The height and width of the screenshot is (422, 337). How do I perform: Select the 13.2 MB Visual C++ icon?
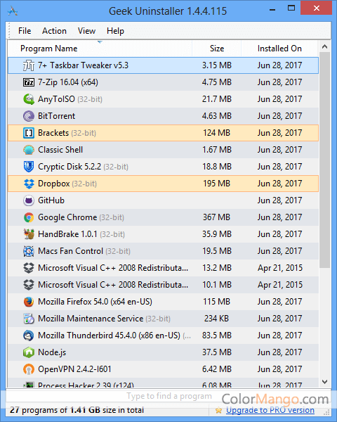click(29, 268)
